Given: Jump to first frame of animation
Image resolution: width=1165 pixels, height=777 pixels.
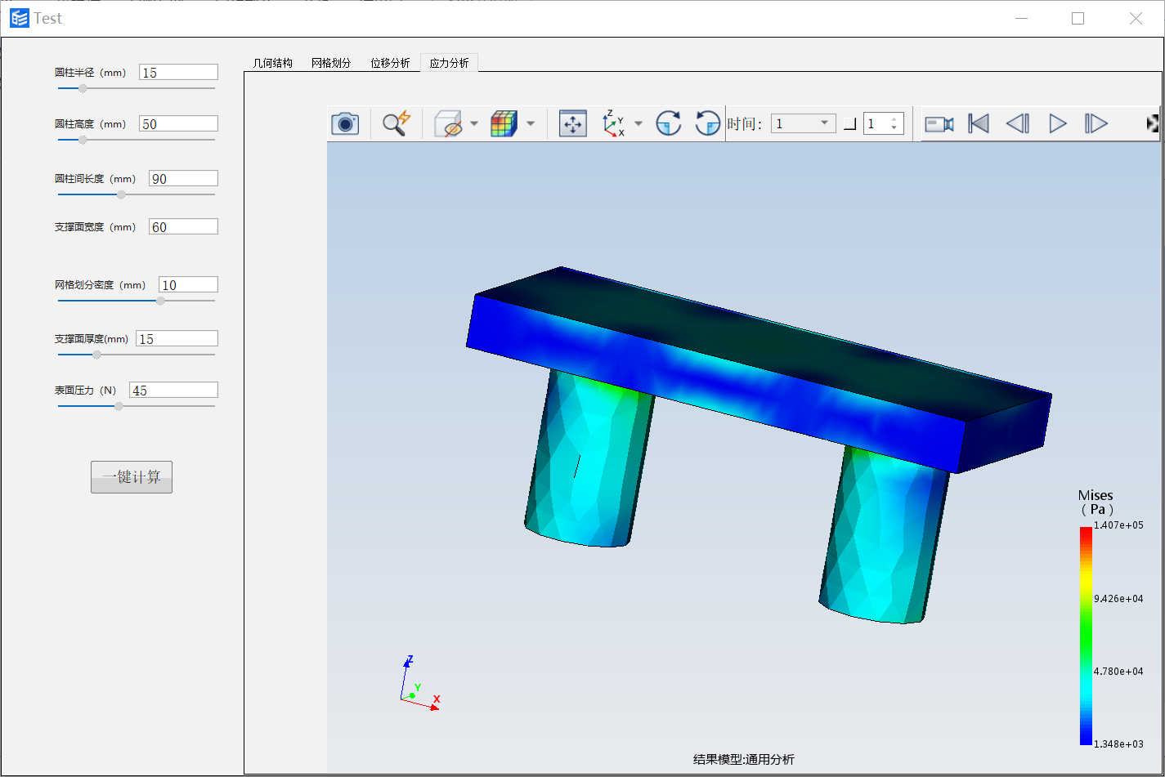Looking at the screenshot, I should point(979,123).
